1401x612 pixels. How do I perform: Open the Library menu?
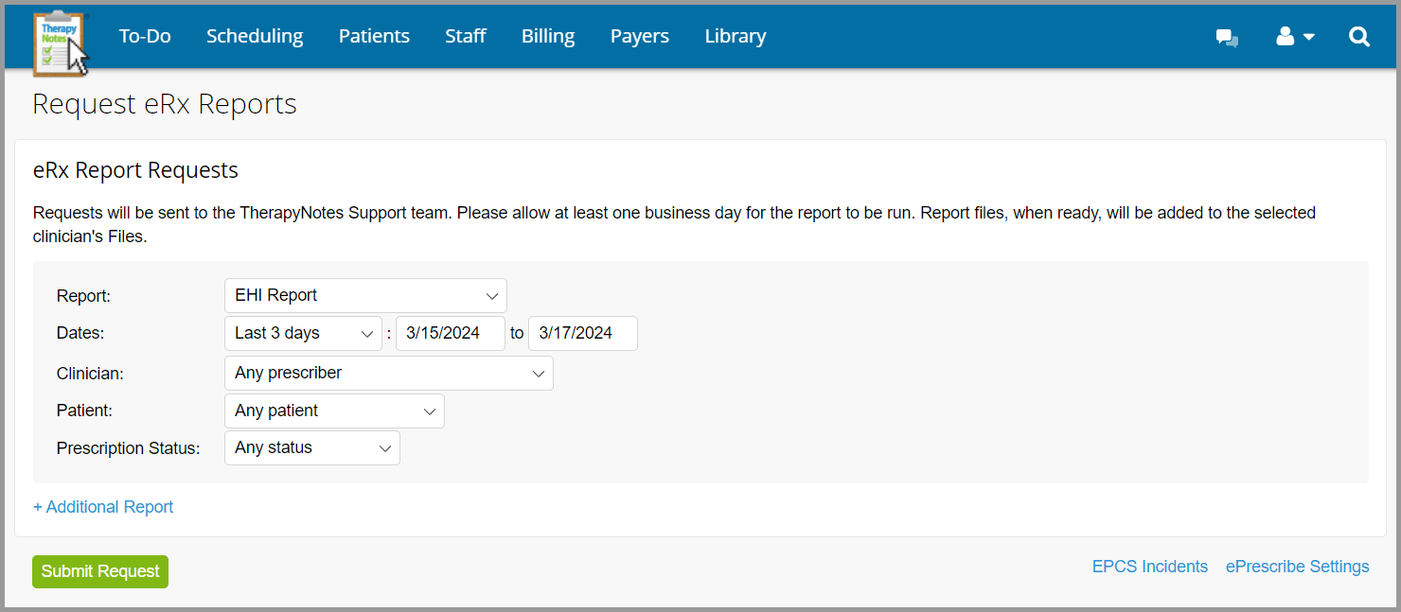click(x=736, y=36)
